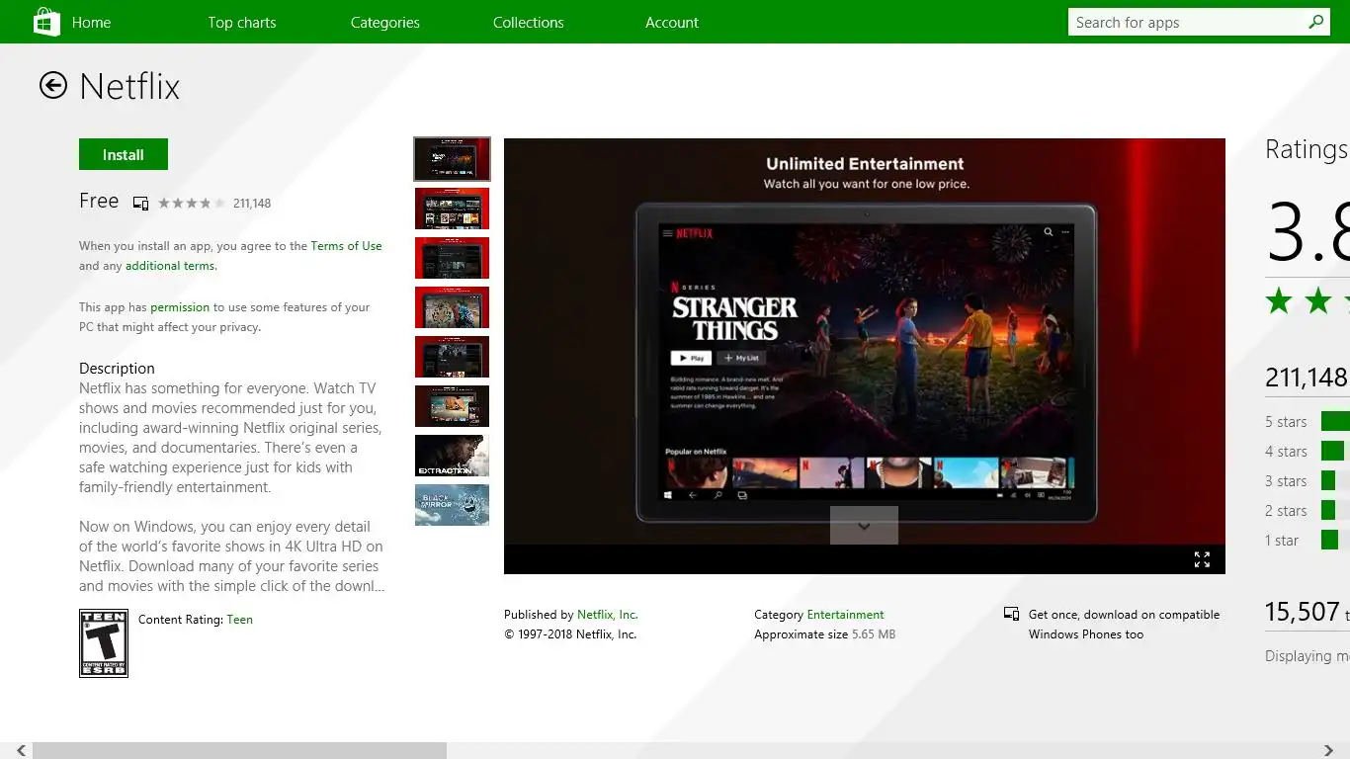The image size is (1350, 759).
Task: Click the Ratings heading
Action: [x=1307, y=149]
